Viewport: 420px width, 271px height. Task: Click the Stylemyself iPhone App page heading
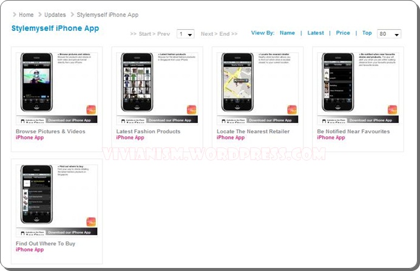pyautogui.click(x=55, y=28)
